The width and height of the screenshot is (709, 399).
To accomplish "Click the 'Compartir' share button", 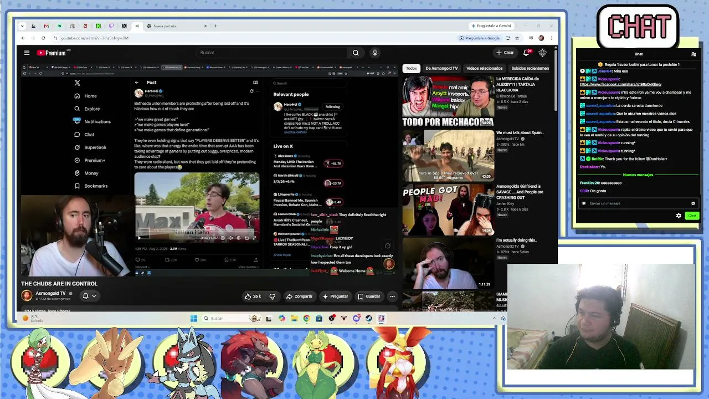I will coord(299,296).
